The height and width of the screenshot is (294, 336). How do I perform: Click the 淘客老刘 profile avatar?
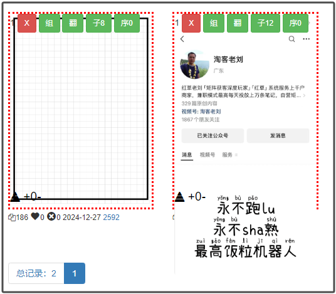[x=194, y=65]
